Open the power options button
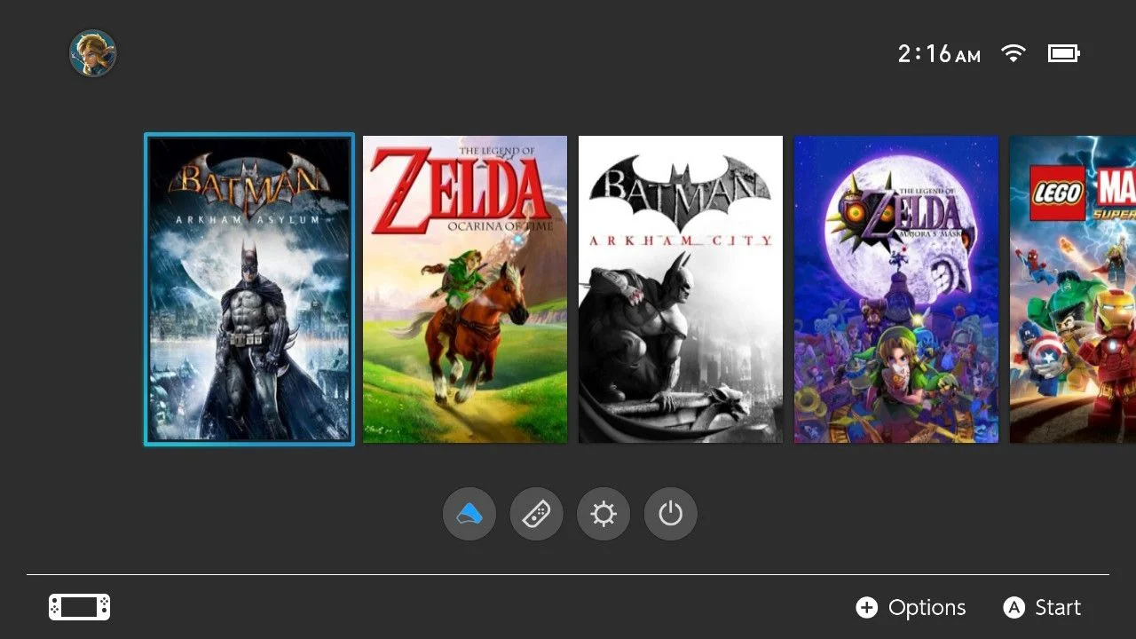 pyautogui.click(x=671, y=514)
